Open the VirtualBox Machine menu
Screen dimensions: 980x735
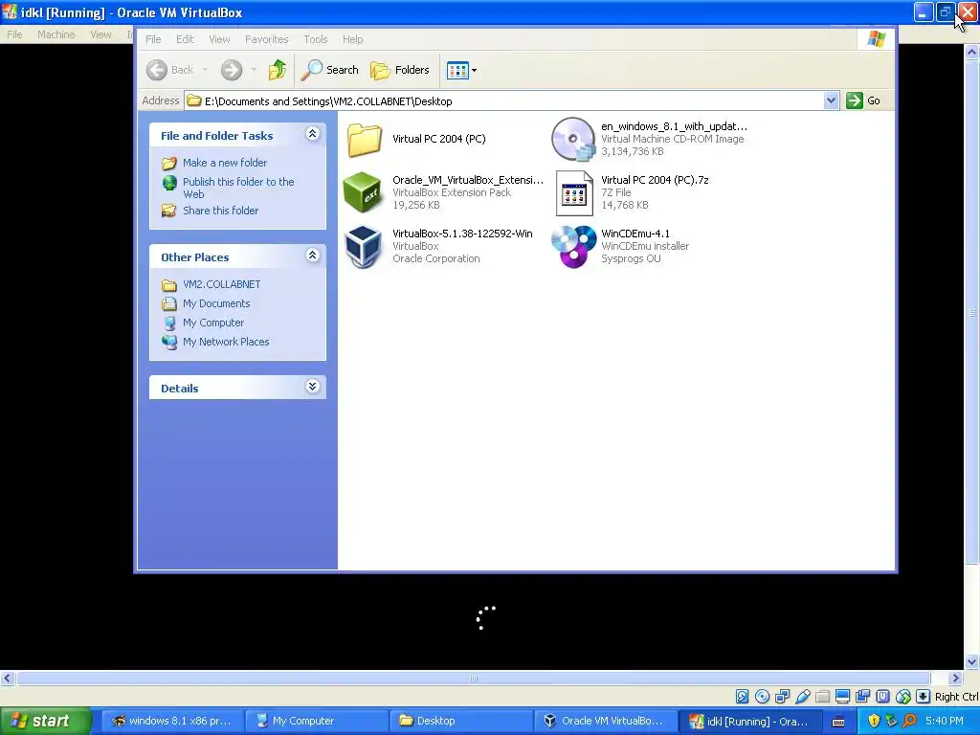[56, 34]
